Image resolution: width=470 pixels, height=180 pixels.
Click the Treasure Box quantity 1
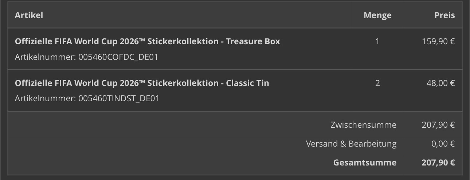click(377, 41)
